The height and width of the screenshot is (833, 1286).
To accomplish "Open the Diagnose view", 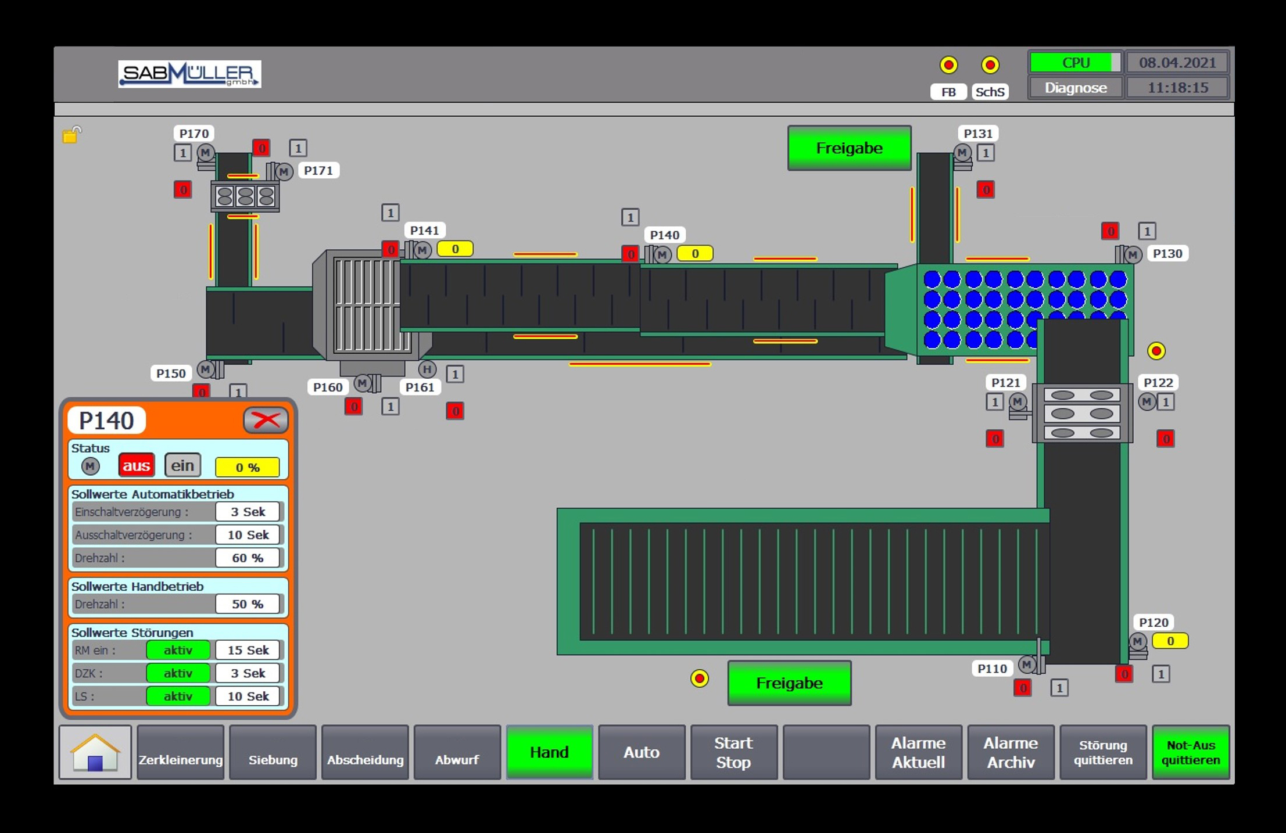I will click(1076, 88).
